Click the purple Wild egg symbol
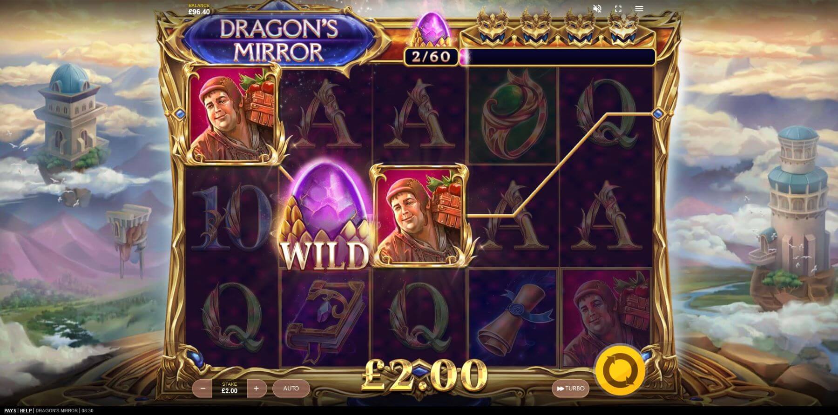The height and width of the screenshot is (415, 838). (325, 217)
